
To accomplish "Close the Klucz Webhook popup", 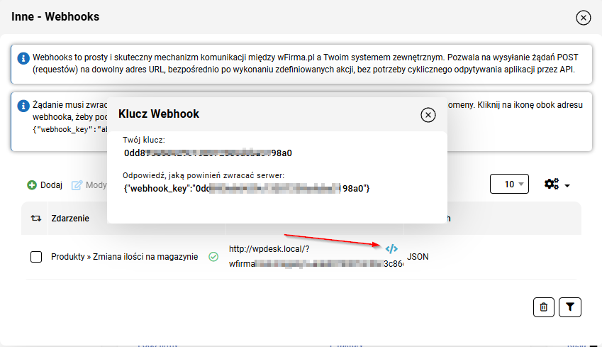I will [x=428, y=114].
